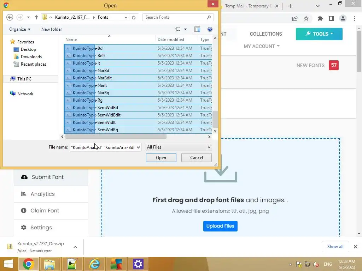The height and width of the screenshot is (271, 362).
Task: Sort by the Type column header
Action: point(205,40)
